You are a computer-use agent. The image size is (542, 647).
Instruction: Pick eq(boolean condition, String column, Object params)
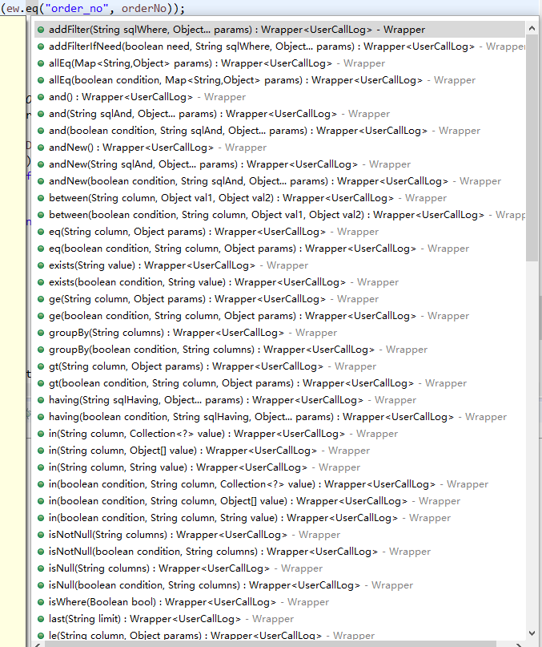279,249
